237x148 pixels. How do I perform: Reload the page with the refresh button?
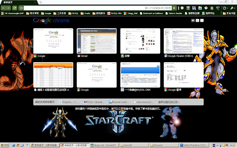15,8
